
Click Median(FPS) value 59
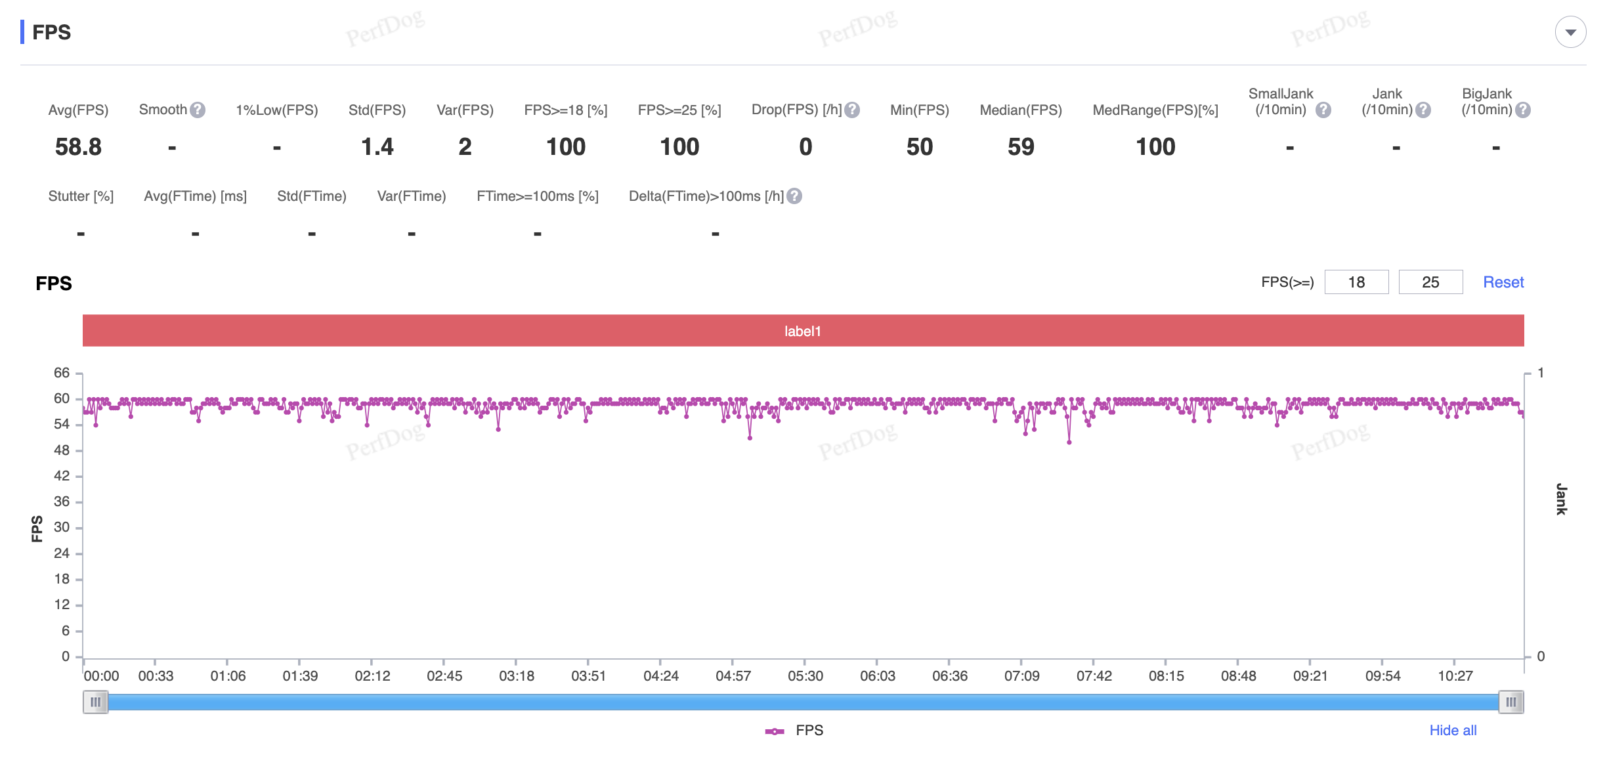pos(1021,147)
